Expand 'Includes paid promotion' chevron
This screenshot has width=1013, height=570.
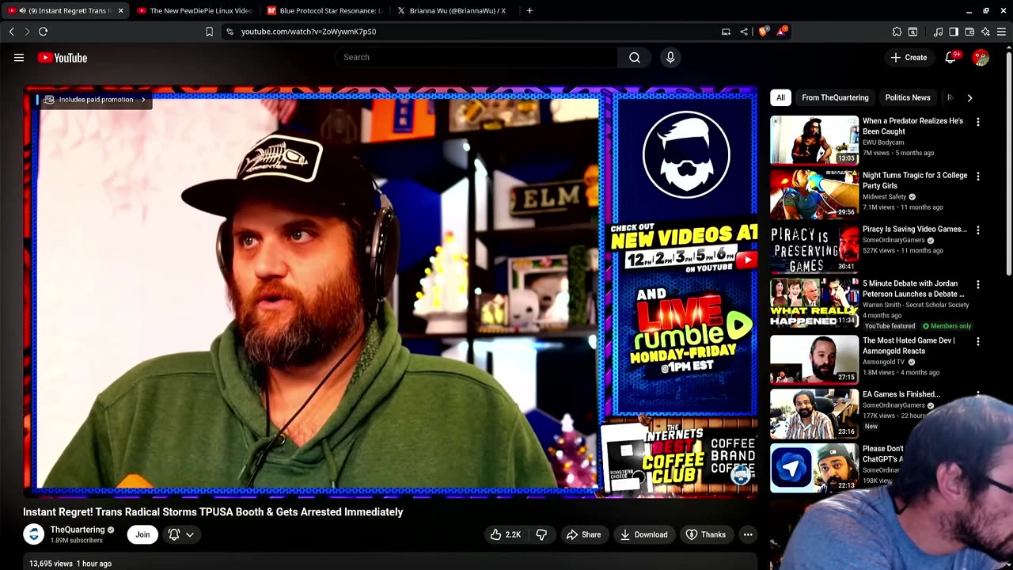(x=143, y=100)
